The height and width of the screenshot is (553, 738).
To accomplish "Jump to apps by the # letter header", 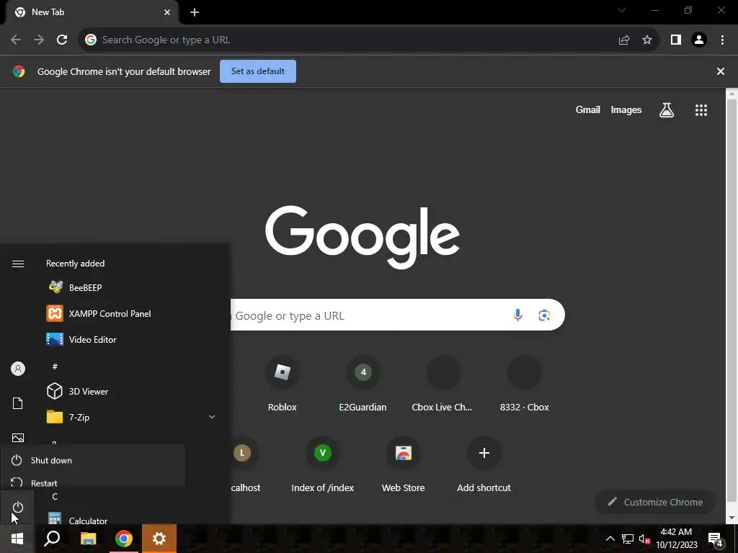I will click(x=55, y=367).
